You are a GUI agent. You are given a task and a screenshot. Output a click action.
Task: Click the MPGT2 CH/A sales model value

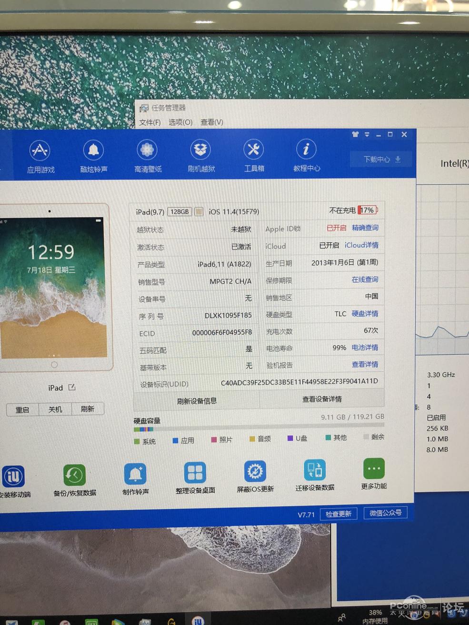tap(230, 281)
